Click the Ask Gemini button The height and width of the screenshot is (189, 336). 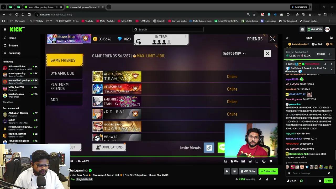pyautogui.click(x=299, y=7)
